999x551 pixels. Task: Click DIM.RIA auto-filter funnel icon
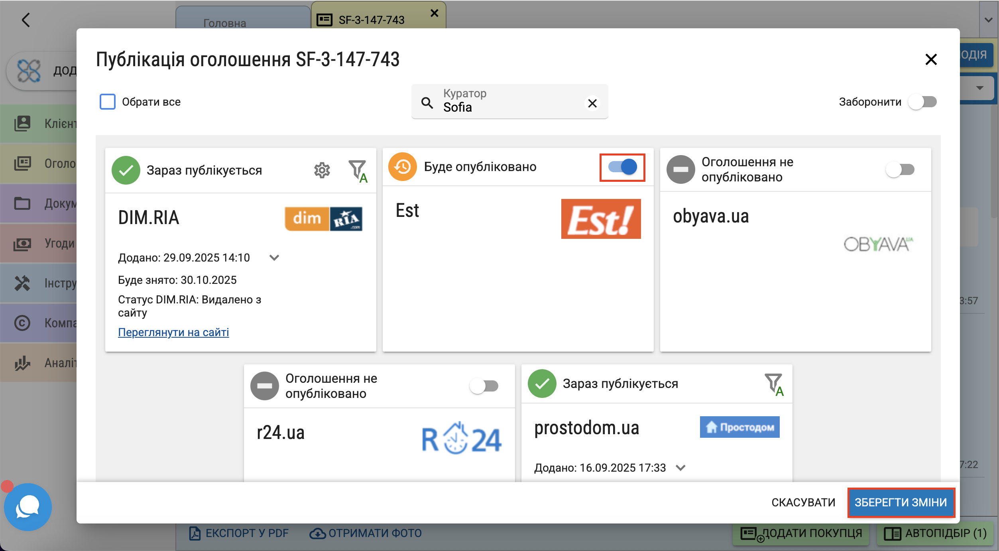click(x=357, y=171)
